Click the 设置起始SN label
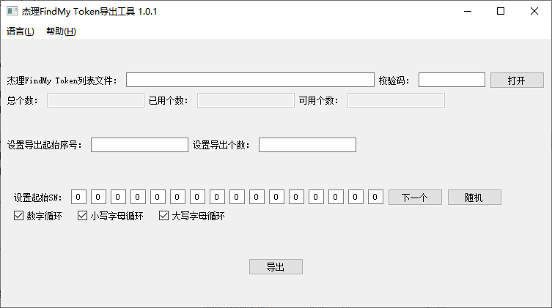The height and width of the screenshot is (308, 552). 37,198
